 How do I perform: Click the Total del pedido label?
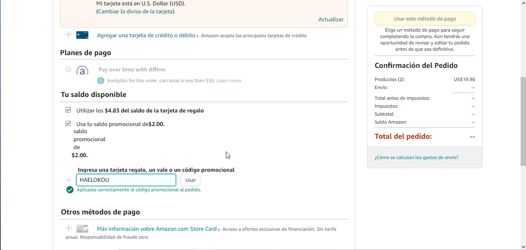click(403, 137)
